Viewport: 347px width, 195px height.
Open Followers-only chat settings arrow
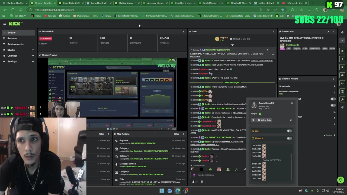[334, 92]
